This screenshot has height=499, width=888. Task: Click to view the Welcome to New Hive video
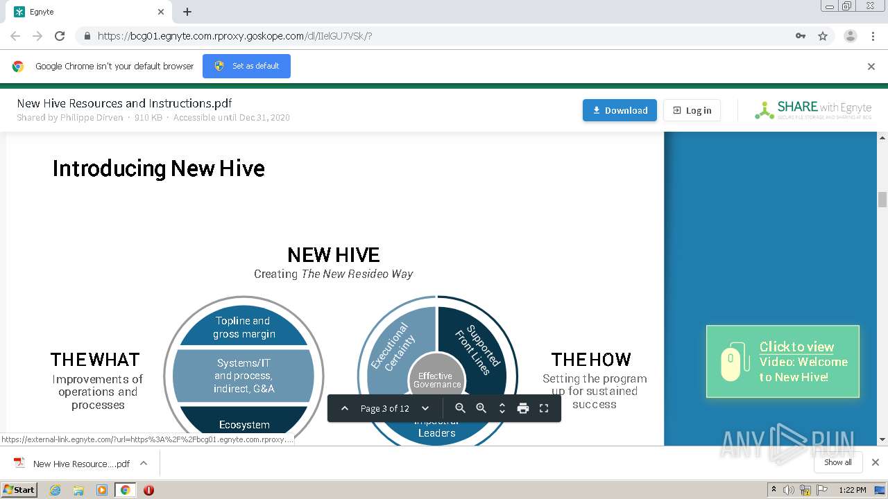click(x=783, y=362)
